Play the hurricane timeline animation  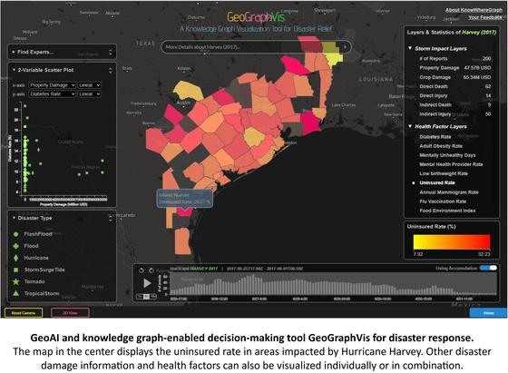[x=147, y=283]
